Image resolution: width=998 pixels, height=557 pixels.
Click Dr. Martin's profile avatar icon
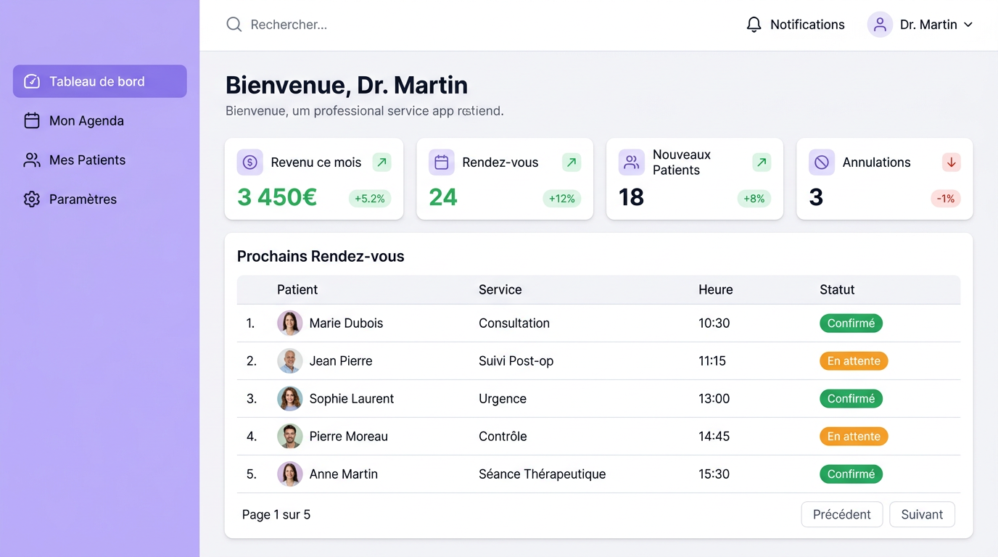[x=880, y=25]
